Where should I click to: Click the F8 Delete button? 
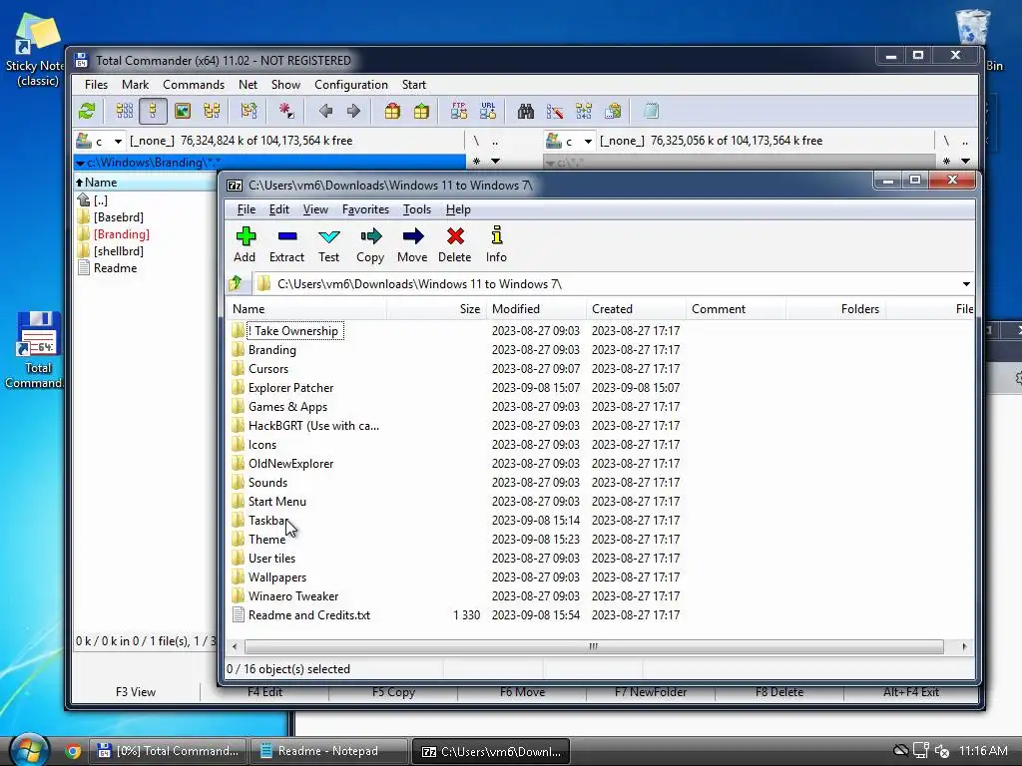point(778,692)
